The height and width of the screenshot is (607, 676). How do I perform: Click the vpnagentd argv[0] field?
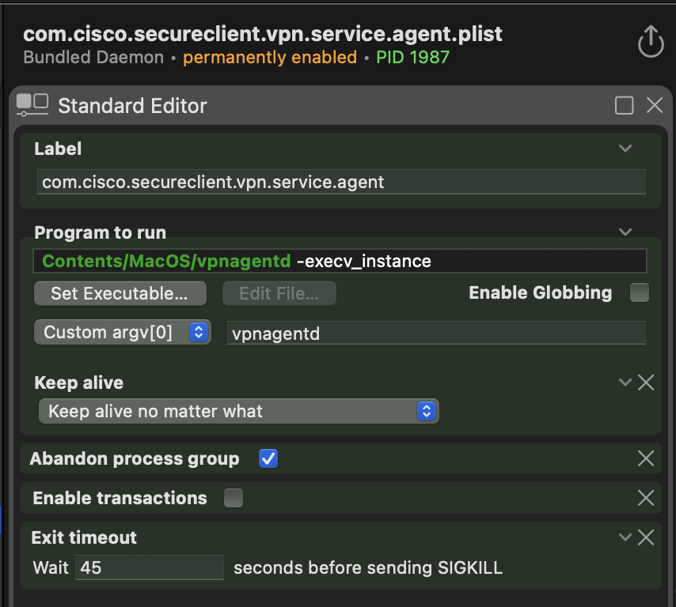tap(436, 333)
